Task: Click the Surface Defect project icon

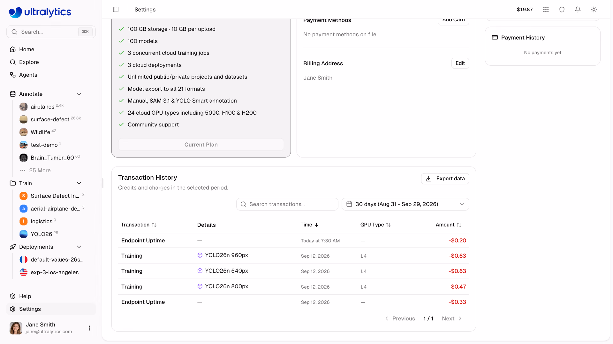Action: 24,196
